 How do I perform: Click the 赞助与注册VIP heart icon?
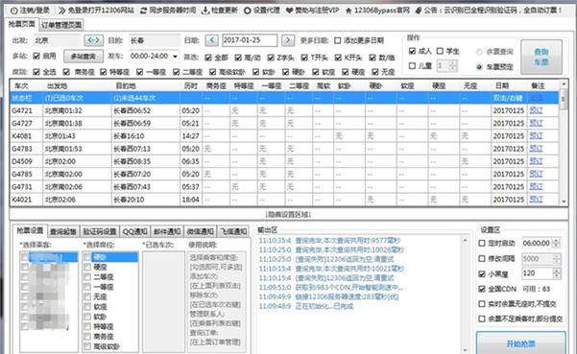(289, 11)
